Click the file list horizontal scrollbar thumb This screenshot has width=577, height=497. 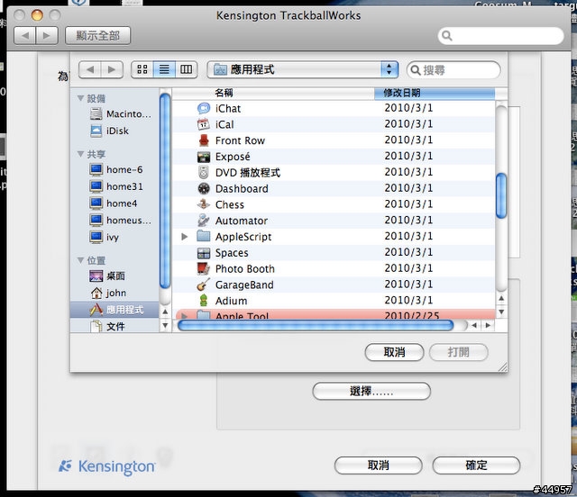click(x=316, y=325)
